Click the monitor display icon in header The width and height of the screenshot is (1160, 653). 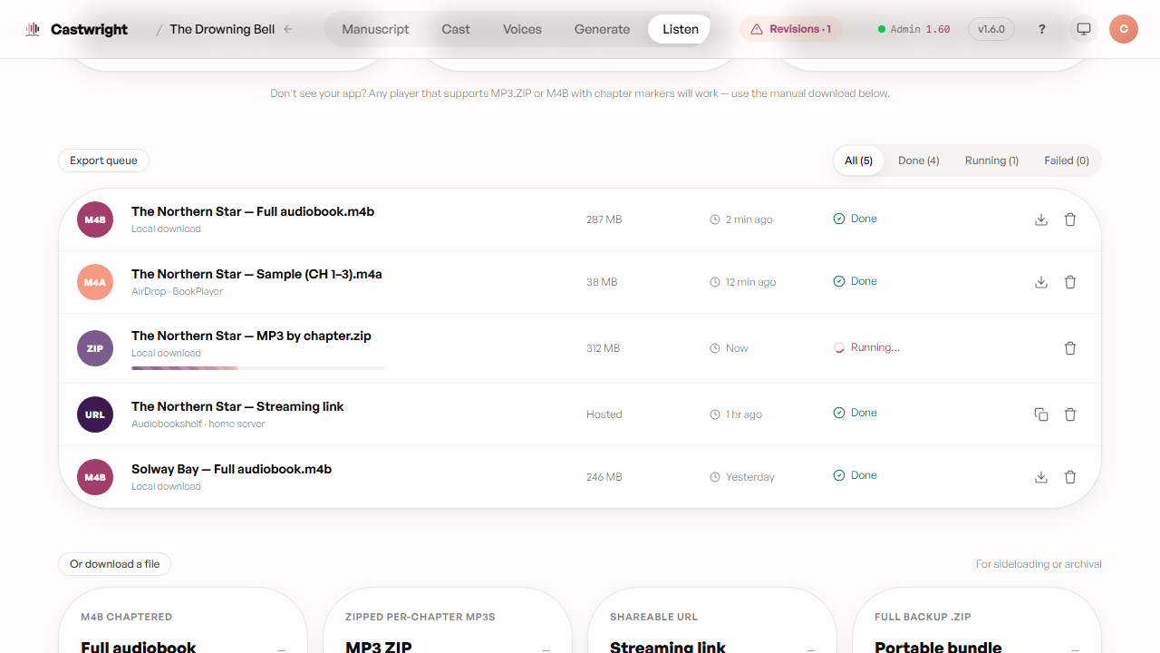pos(1083,29)
